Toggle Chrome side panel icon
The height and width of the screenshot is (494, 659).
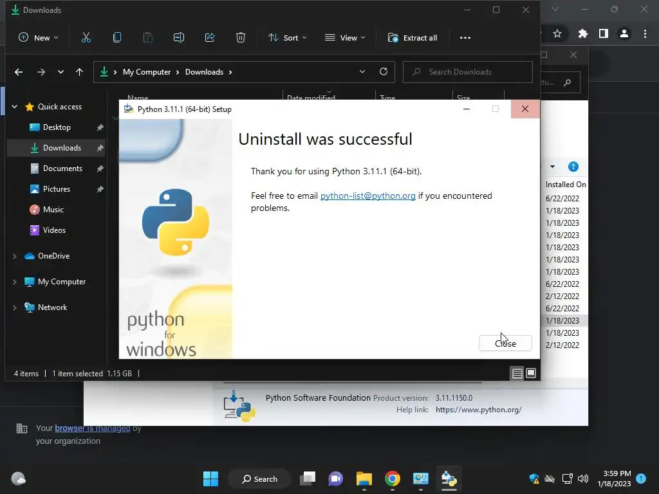604,33
